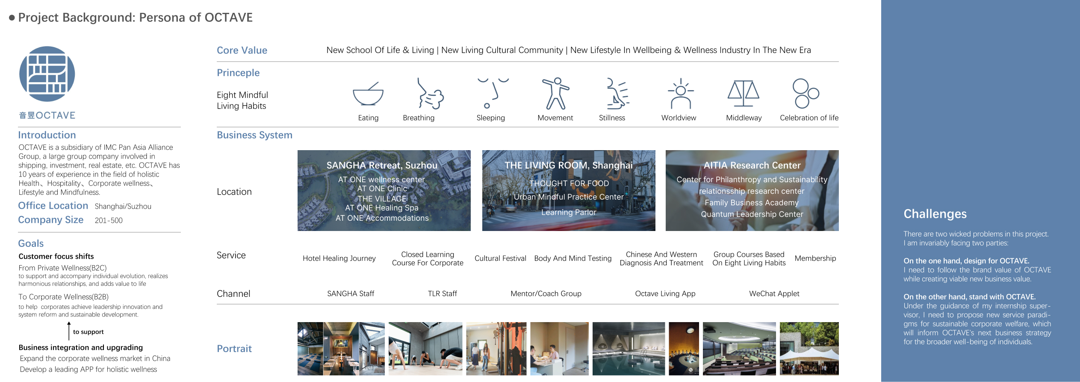Click the 'Core Value' heading
The height and width of the screenshot is (382, 1080).
tap(242, 50)
